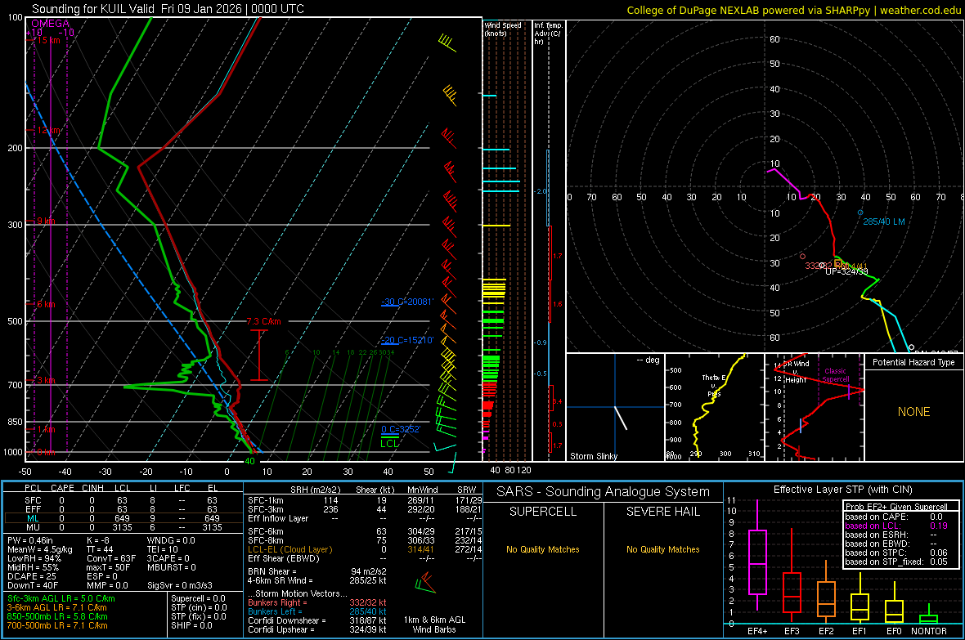Click the Sfc-3km AGL LR = 5.0 C/km line
The height and width of the screenshot is (640, 965).
(61, 599)
